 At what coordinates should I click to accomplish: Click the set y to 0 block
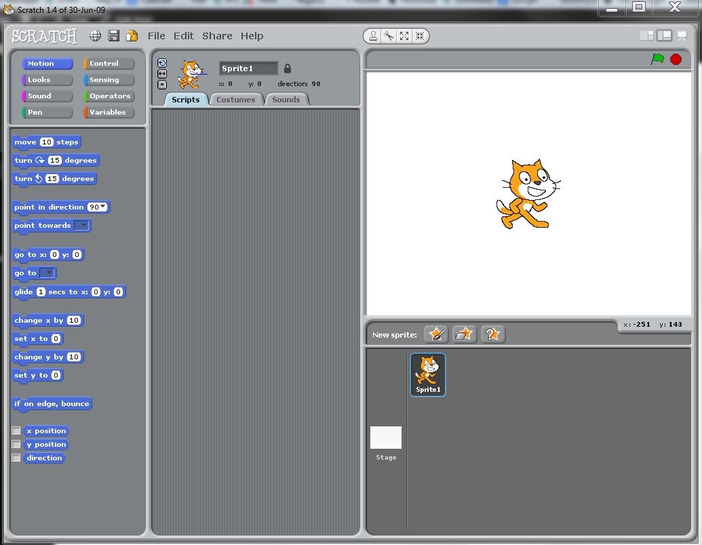click(37, 376)
